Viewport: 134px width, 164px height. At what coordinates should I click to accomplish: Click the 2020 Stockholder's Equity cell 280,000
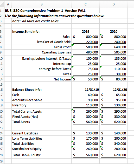113,149
